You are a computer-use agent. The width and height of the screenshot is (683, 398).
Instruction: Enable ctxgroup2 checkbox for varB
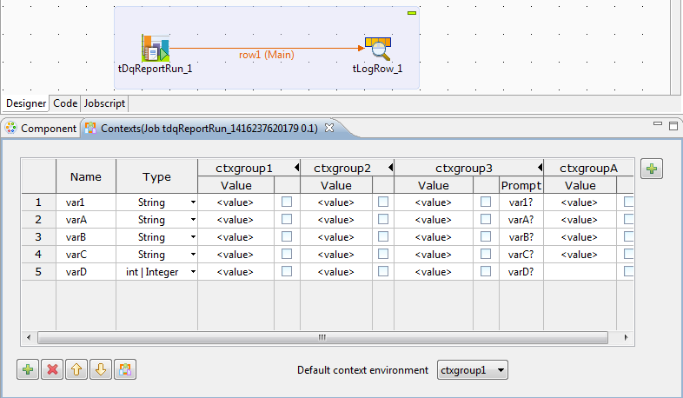[x=383, y=237]
